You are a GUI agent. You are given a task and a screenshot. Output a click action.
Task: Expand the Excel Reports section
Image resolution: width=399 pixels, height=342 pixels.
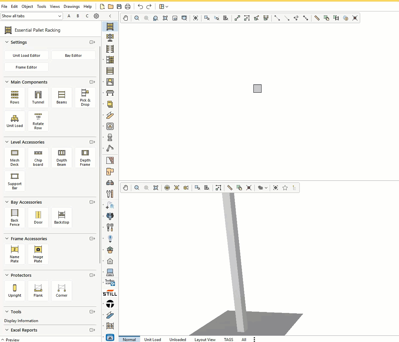[x=7, y=330]
